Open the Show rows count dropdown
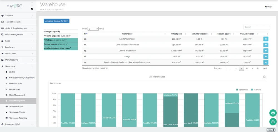Image resolution: width=278 pixels, height=132 pixels. click(93, 29)
